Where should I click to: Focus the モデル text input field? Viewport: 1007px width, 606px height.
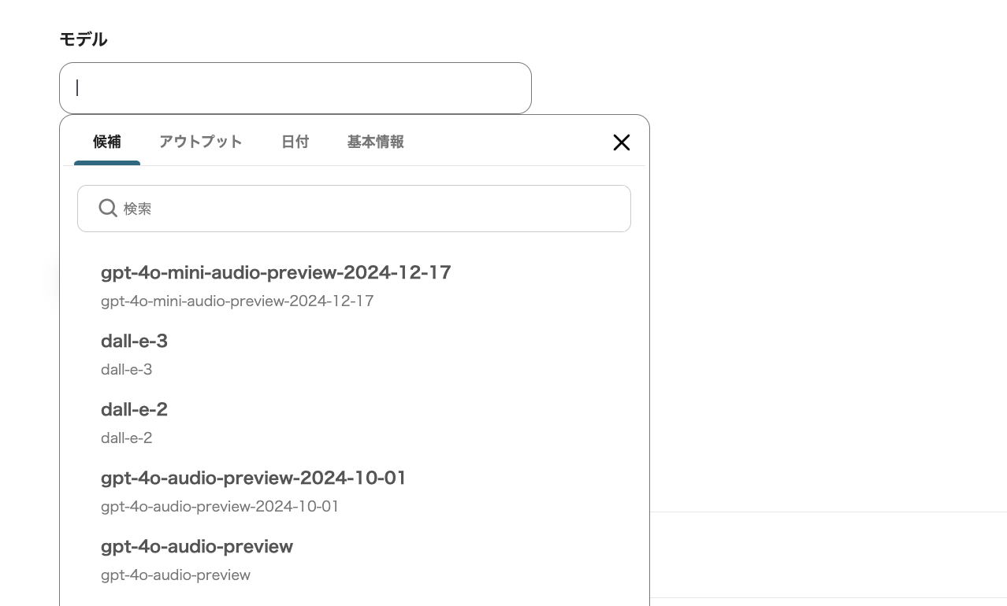click(x=295, y=88)
